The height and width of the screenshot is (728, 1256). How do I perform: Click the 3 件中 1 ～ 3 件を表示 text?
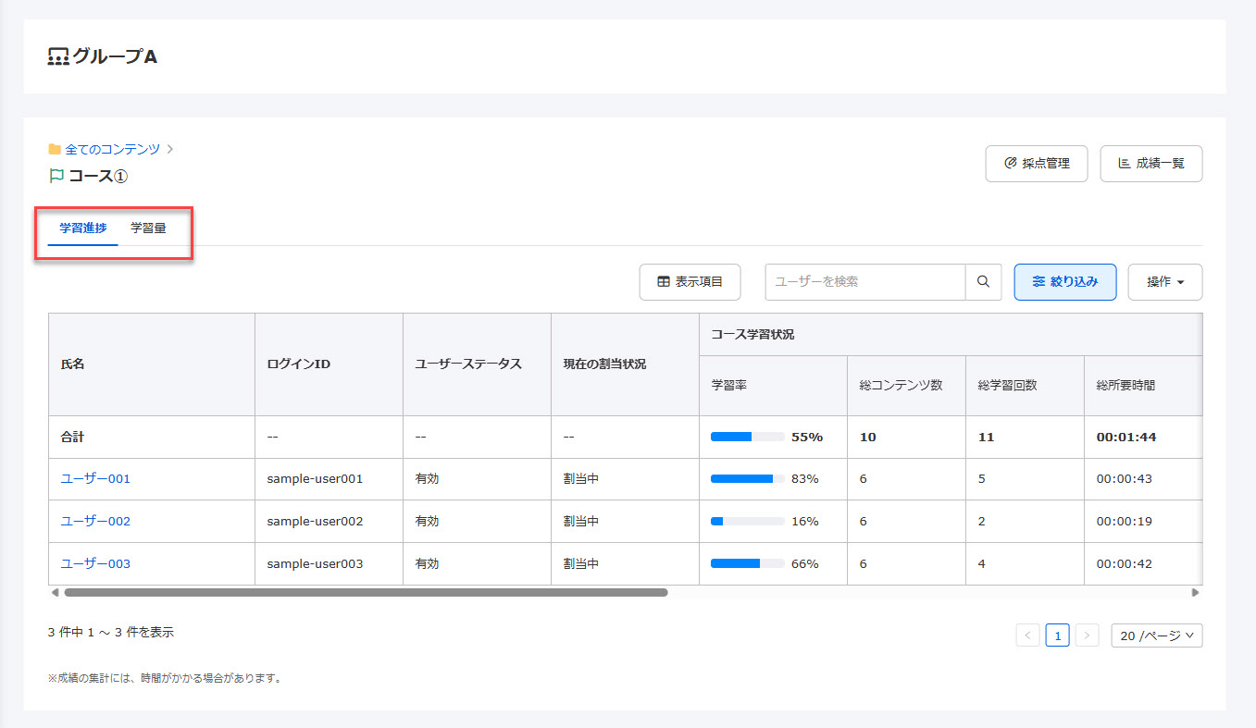[x=111, y=633]
